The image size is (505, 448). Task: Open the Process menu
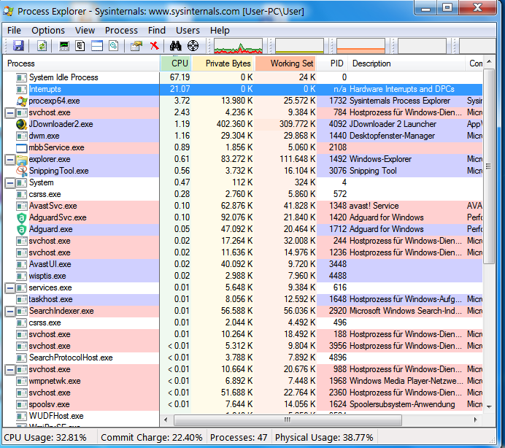point(121,30)
